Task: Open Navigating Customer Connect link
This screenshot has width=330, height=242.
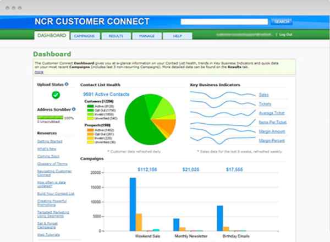Action: tap(54, 173)
